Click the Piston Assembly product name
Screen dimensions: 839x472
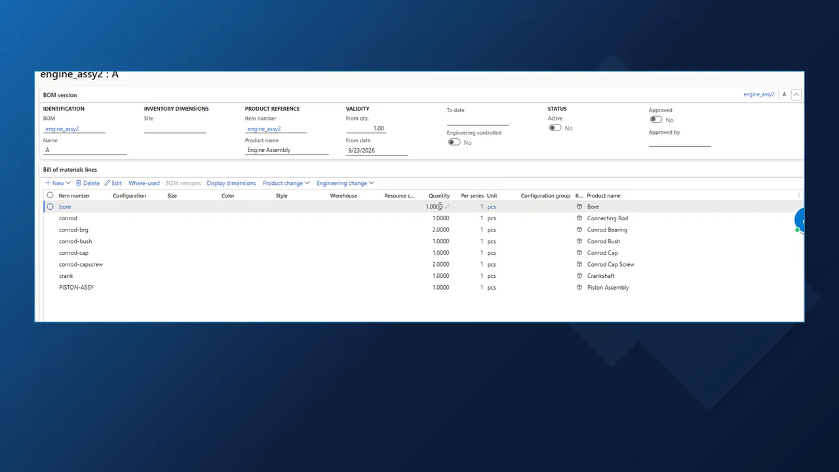click(x=608, y=287)
